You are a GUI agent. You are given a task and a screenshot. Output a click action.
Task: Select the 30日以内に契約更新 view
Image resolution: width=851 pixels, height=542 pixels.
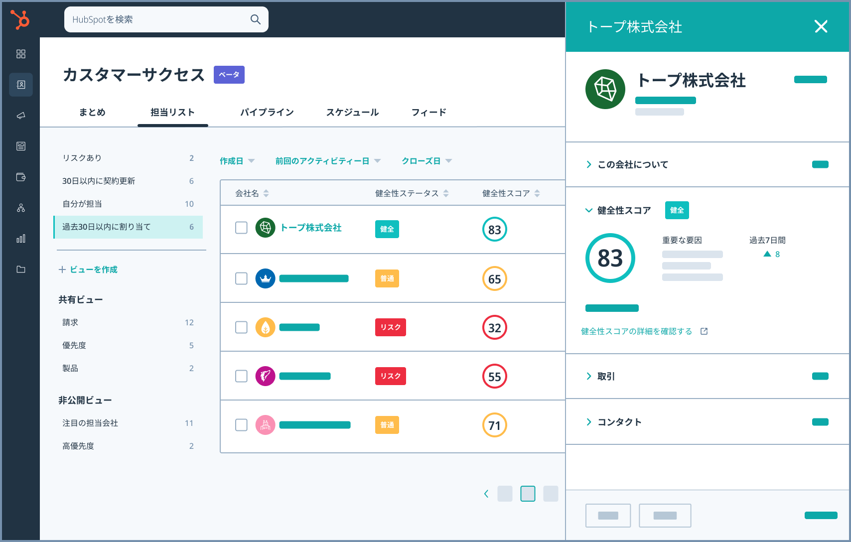click(128, 181)
